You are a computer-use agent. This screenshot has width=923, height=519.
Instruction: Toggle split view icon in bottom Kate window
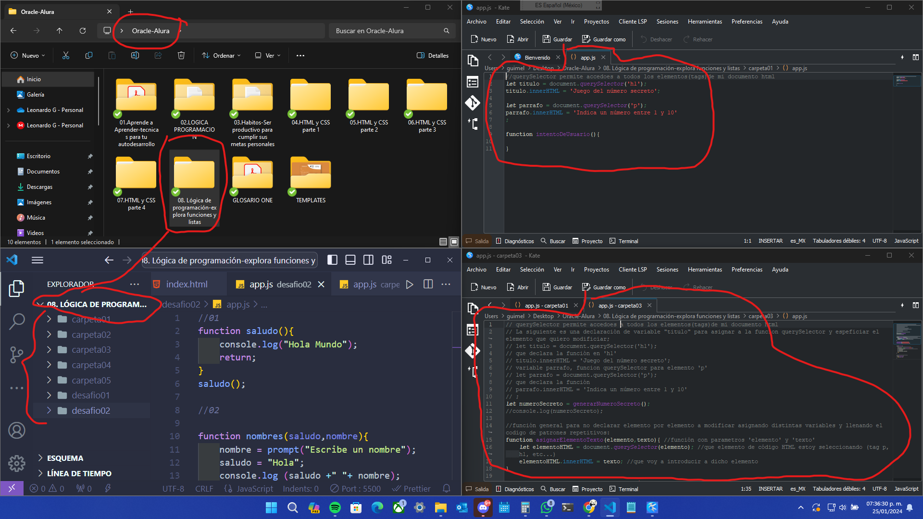(916, 305)
